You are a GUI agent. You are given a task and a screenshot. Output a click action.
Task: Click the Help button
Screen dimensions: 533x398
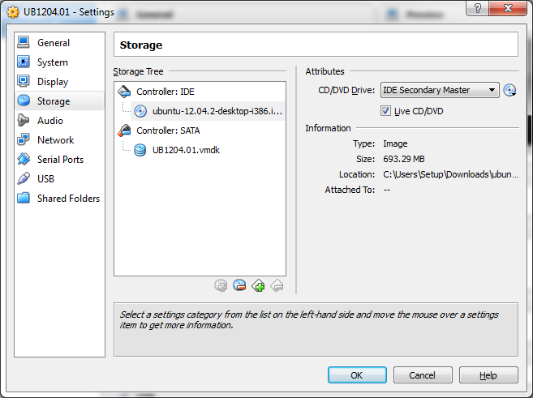coord(488,375)
